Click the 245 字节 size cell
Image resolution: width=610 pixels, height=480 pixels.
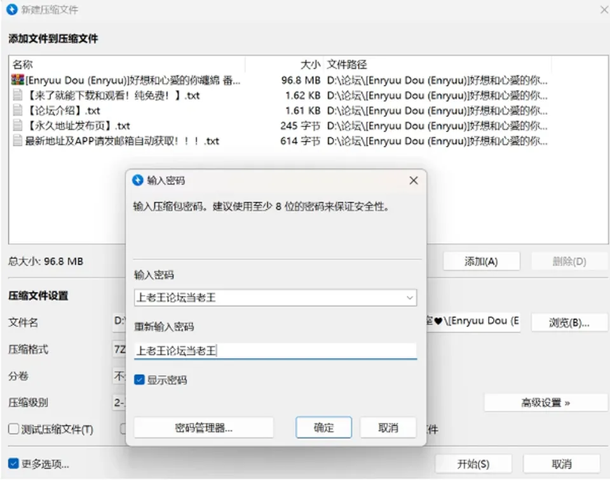pyautogui.click(x=301, y=126)
